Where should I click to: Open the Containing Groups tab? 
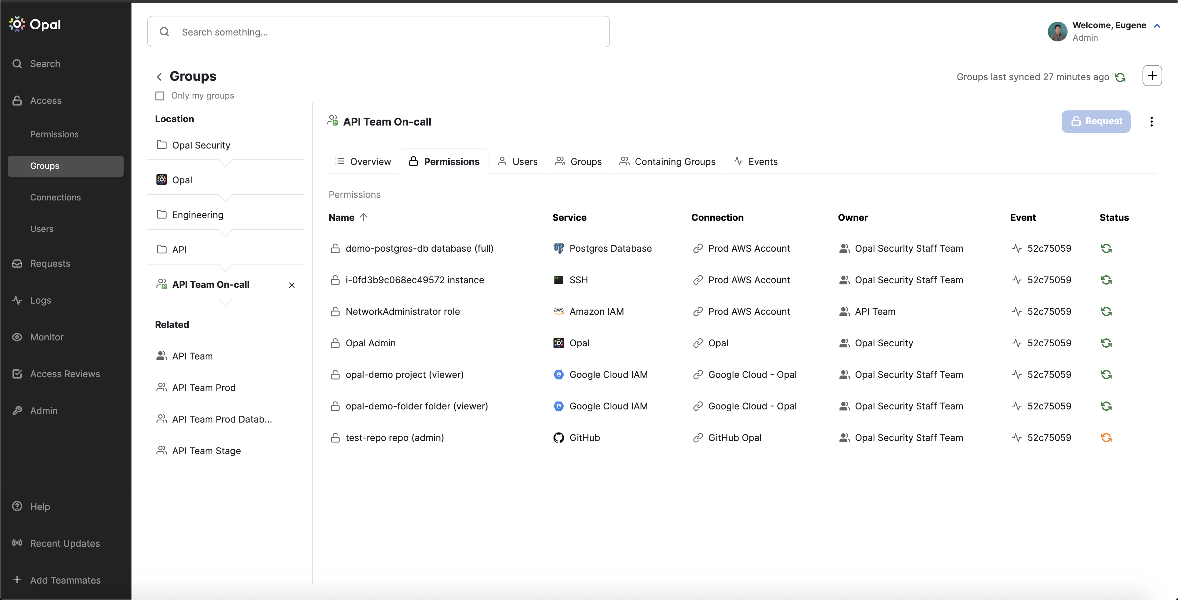coord(667,161)
